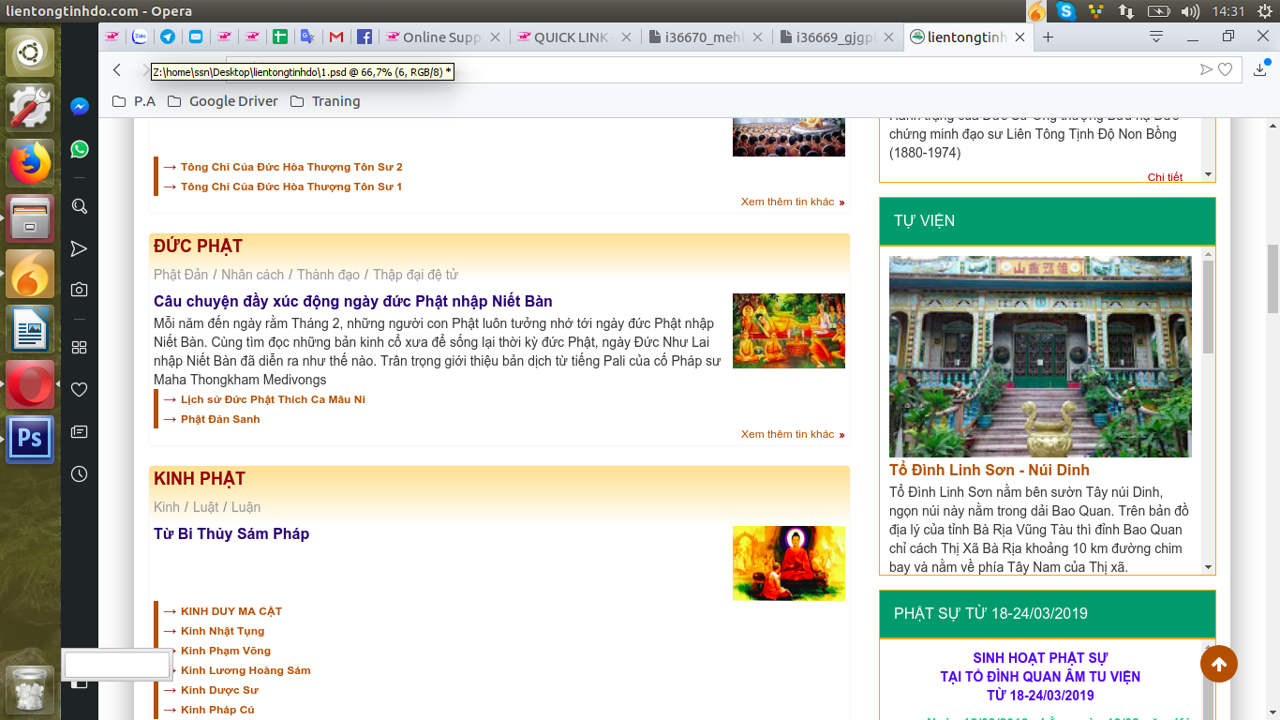Viewport: 1280px width, 720px height.
Task: Open article Câu chuyện đầy xúc động
Action: [x=353, y=301]
